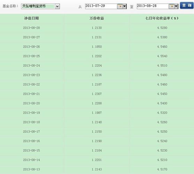This screenshot has width=194, height=174.
Task: Click the 万份收益 value 1.2131
Action: (97, 37)
